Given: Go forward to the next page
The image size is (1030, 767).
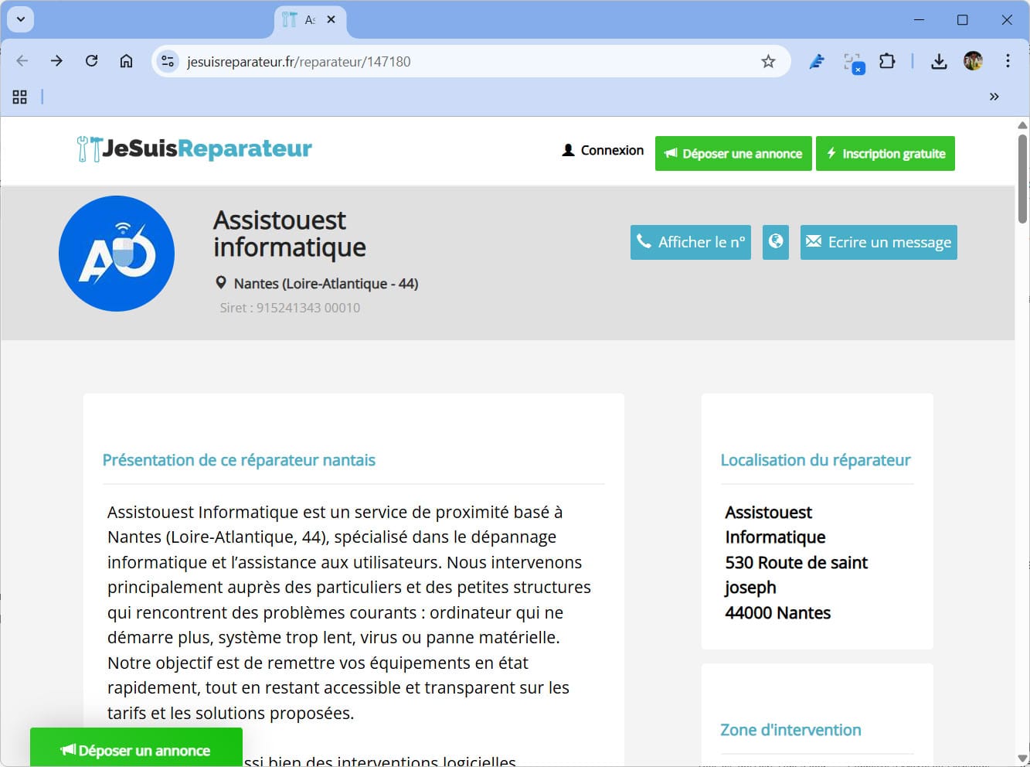Looking at the screenshot, I should (x=56, y=61).
